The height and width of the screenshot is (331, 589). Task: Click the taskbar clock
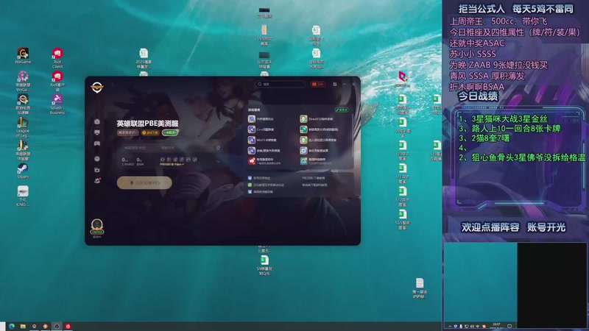(x=496, y=326)
